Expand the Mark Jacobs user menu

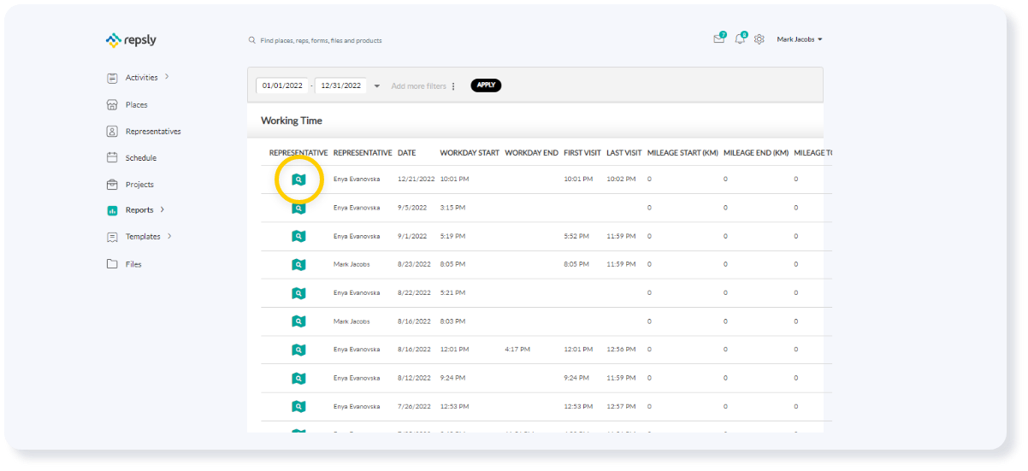pos(800,39)
